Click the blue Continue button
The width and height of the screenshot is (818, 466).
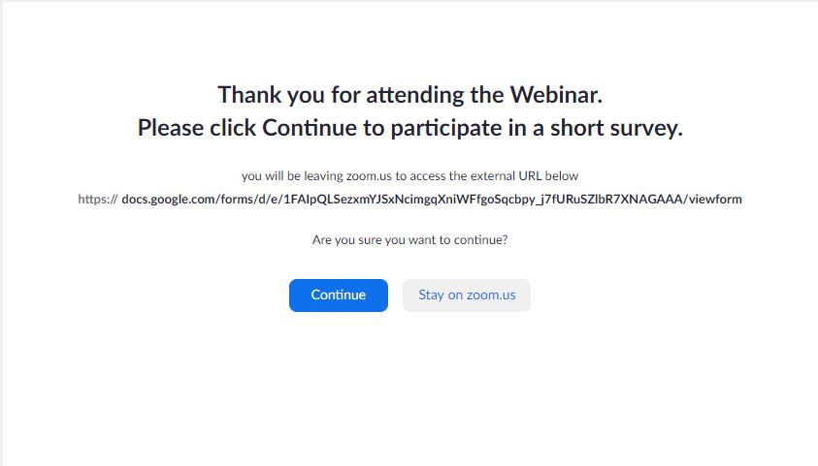[339, 295]
